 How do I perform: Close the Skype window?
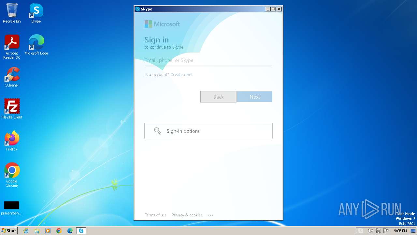(279, 9)
